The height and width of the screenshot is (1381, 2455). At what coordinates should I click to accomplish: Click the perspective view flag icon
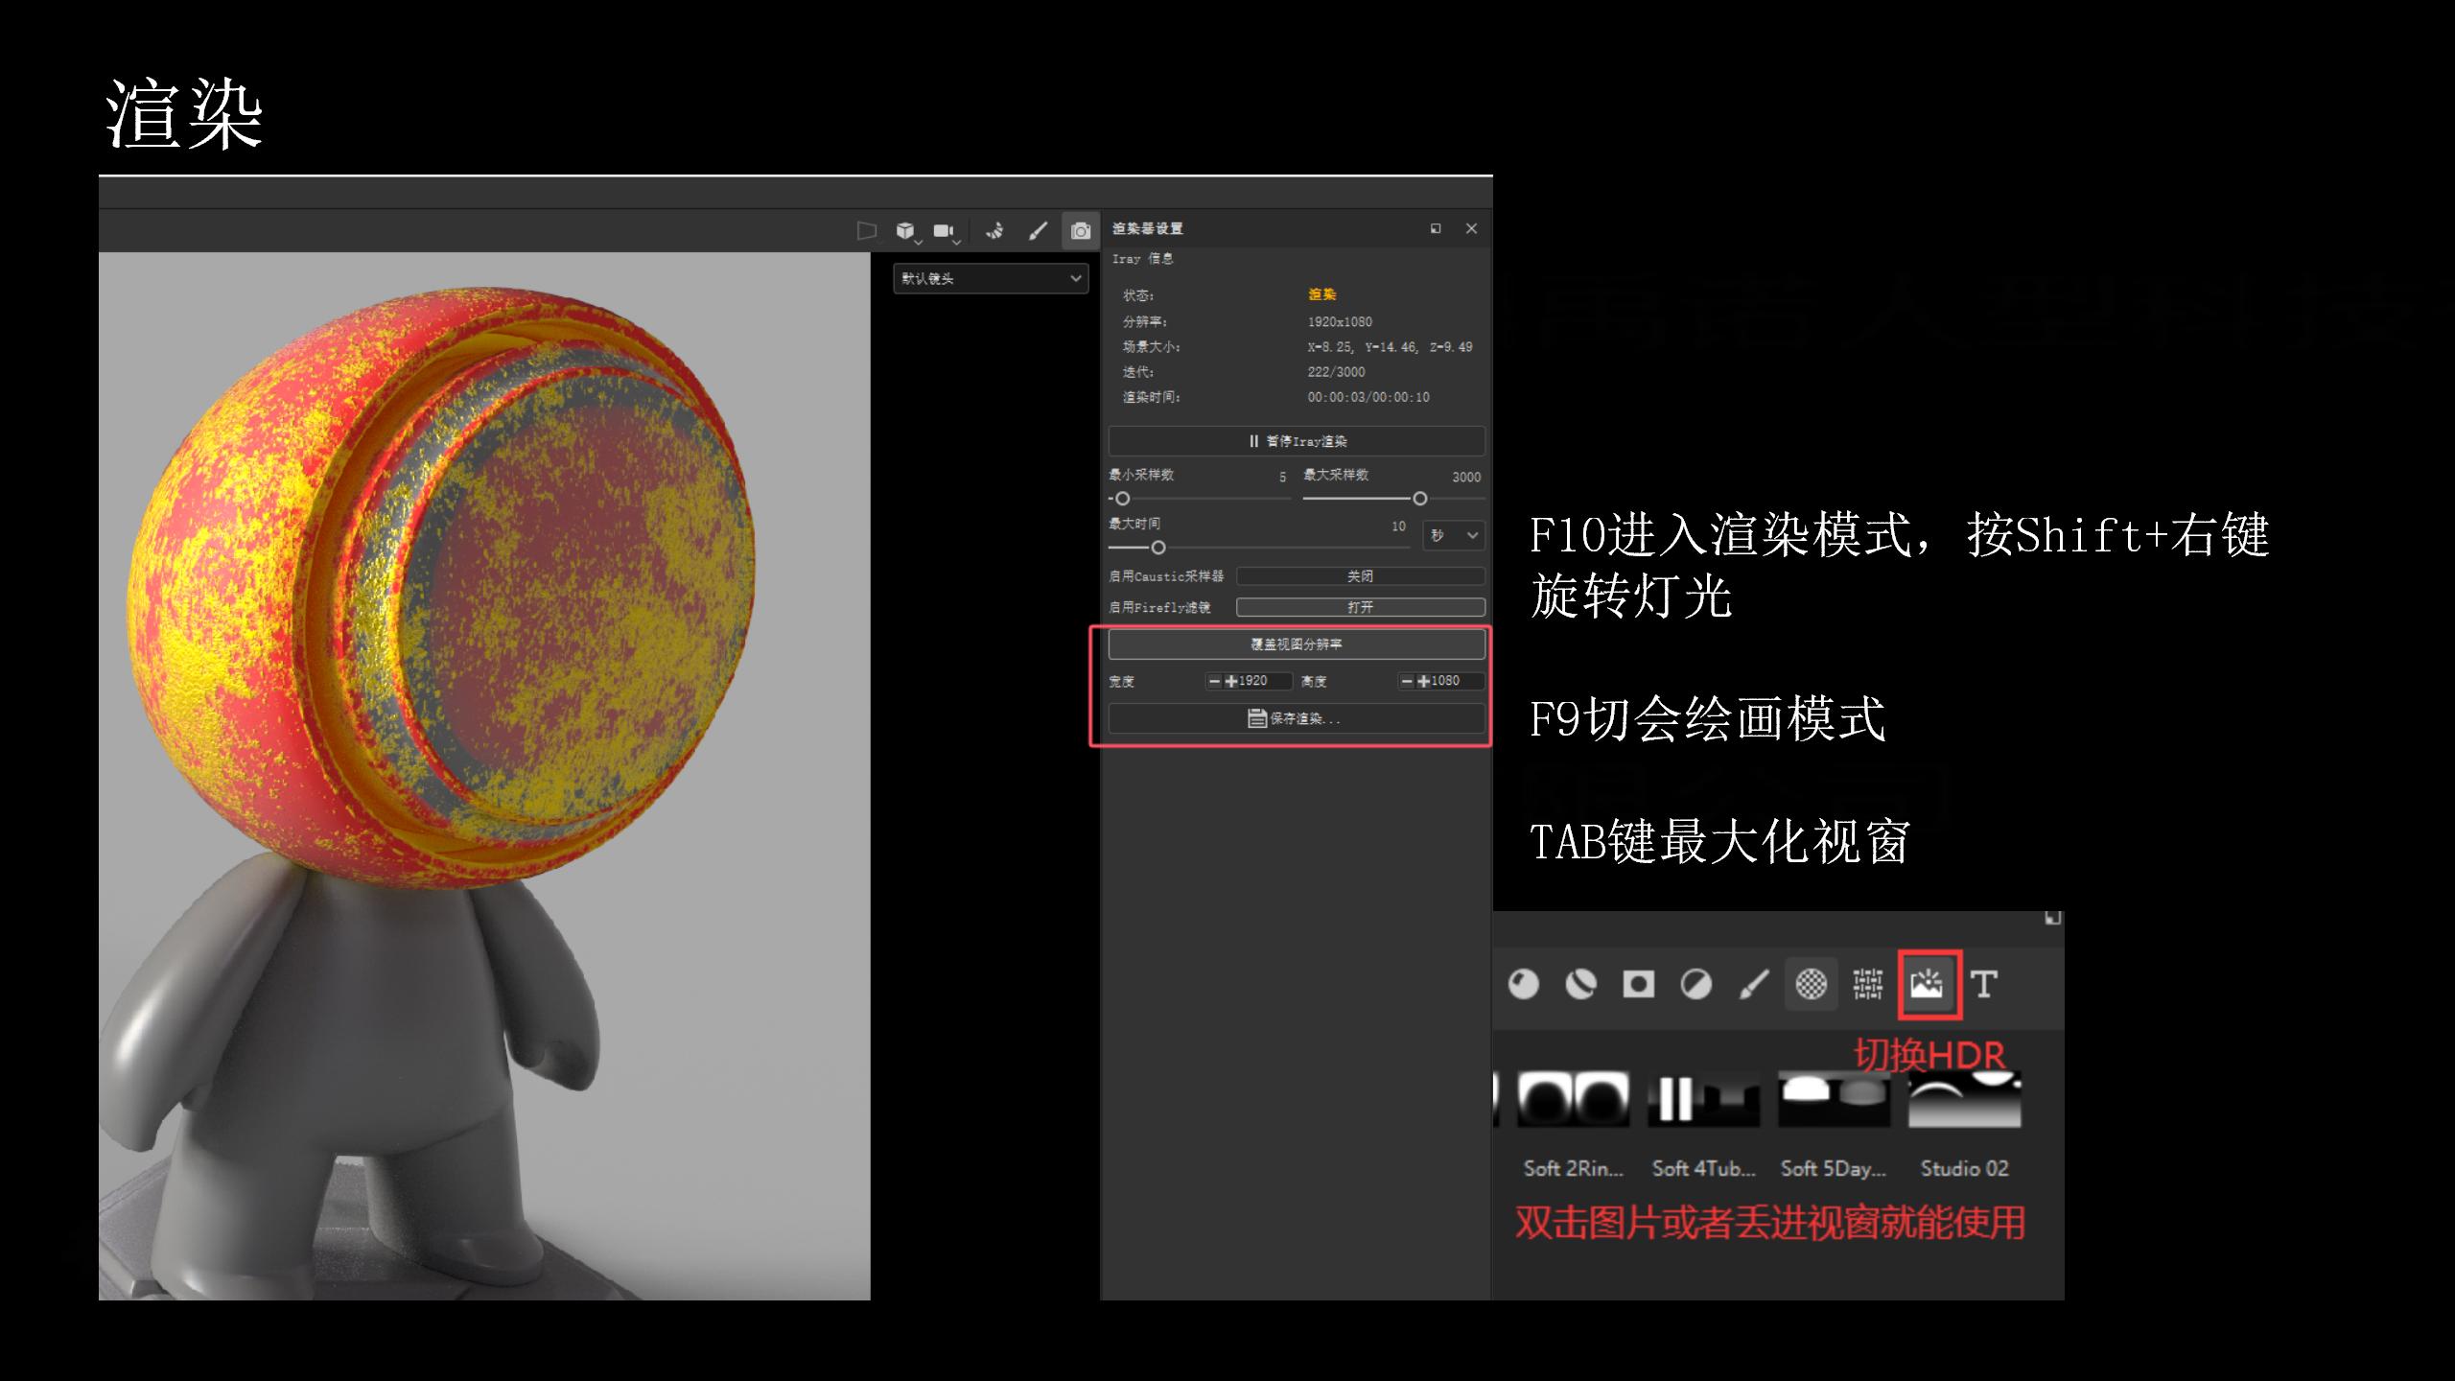click(866, 230)
